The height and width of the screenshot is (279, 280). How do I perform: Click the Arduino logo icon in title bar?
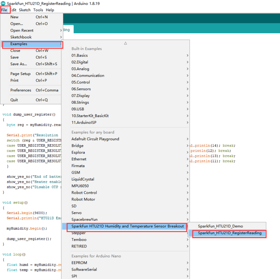click(x=3, y=3)
